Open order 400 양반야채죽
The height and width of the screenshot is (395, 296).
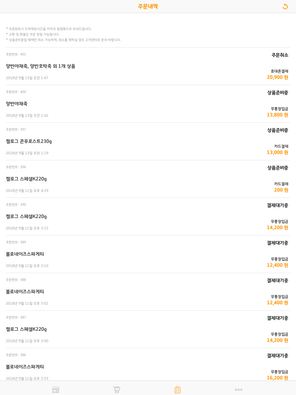148,104
